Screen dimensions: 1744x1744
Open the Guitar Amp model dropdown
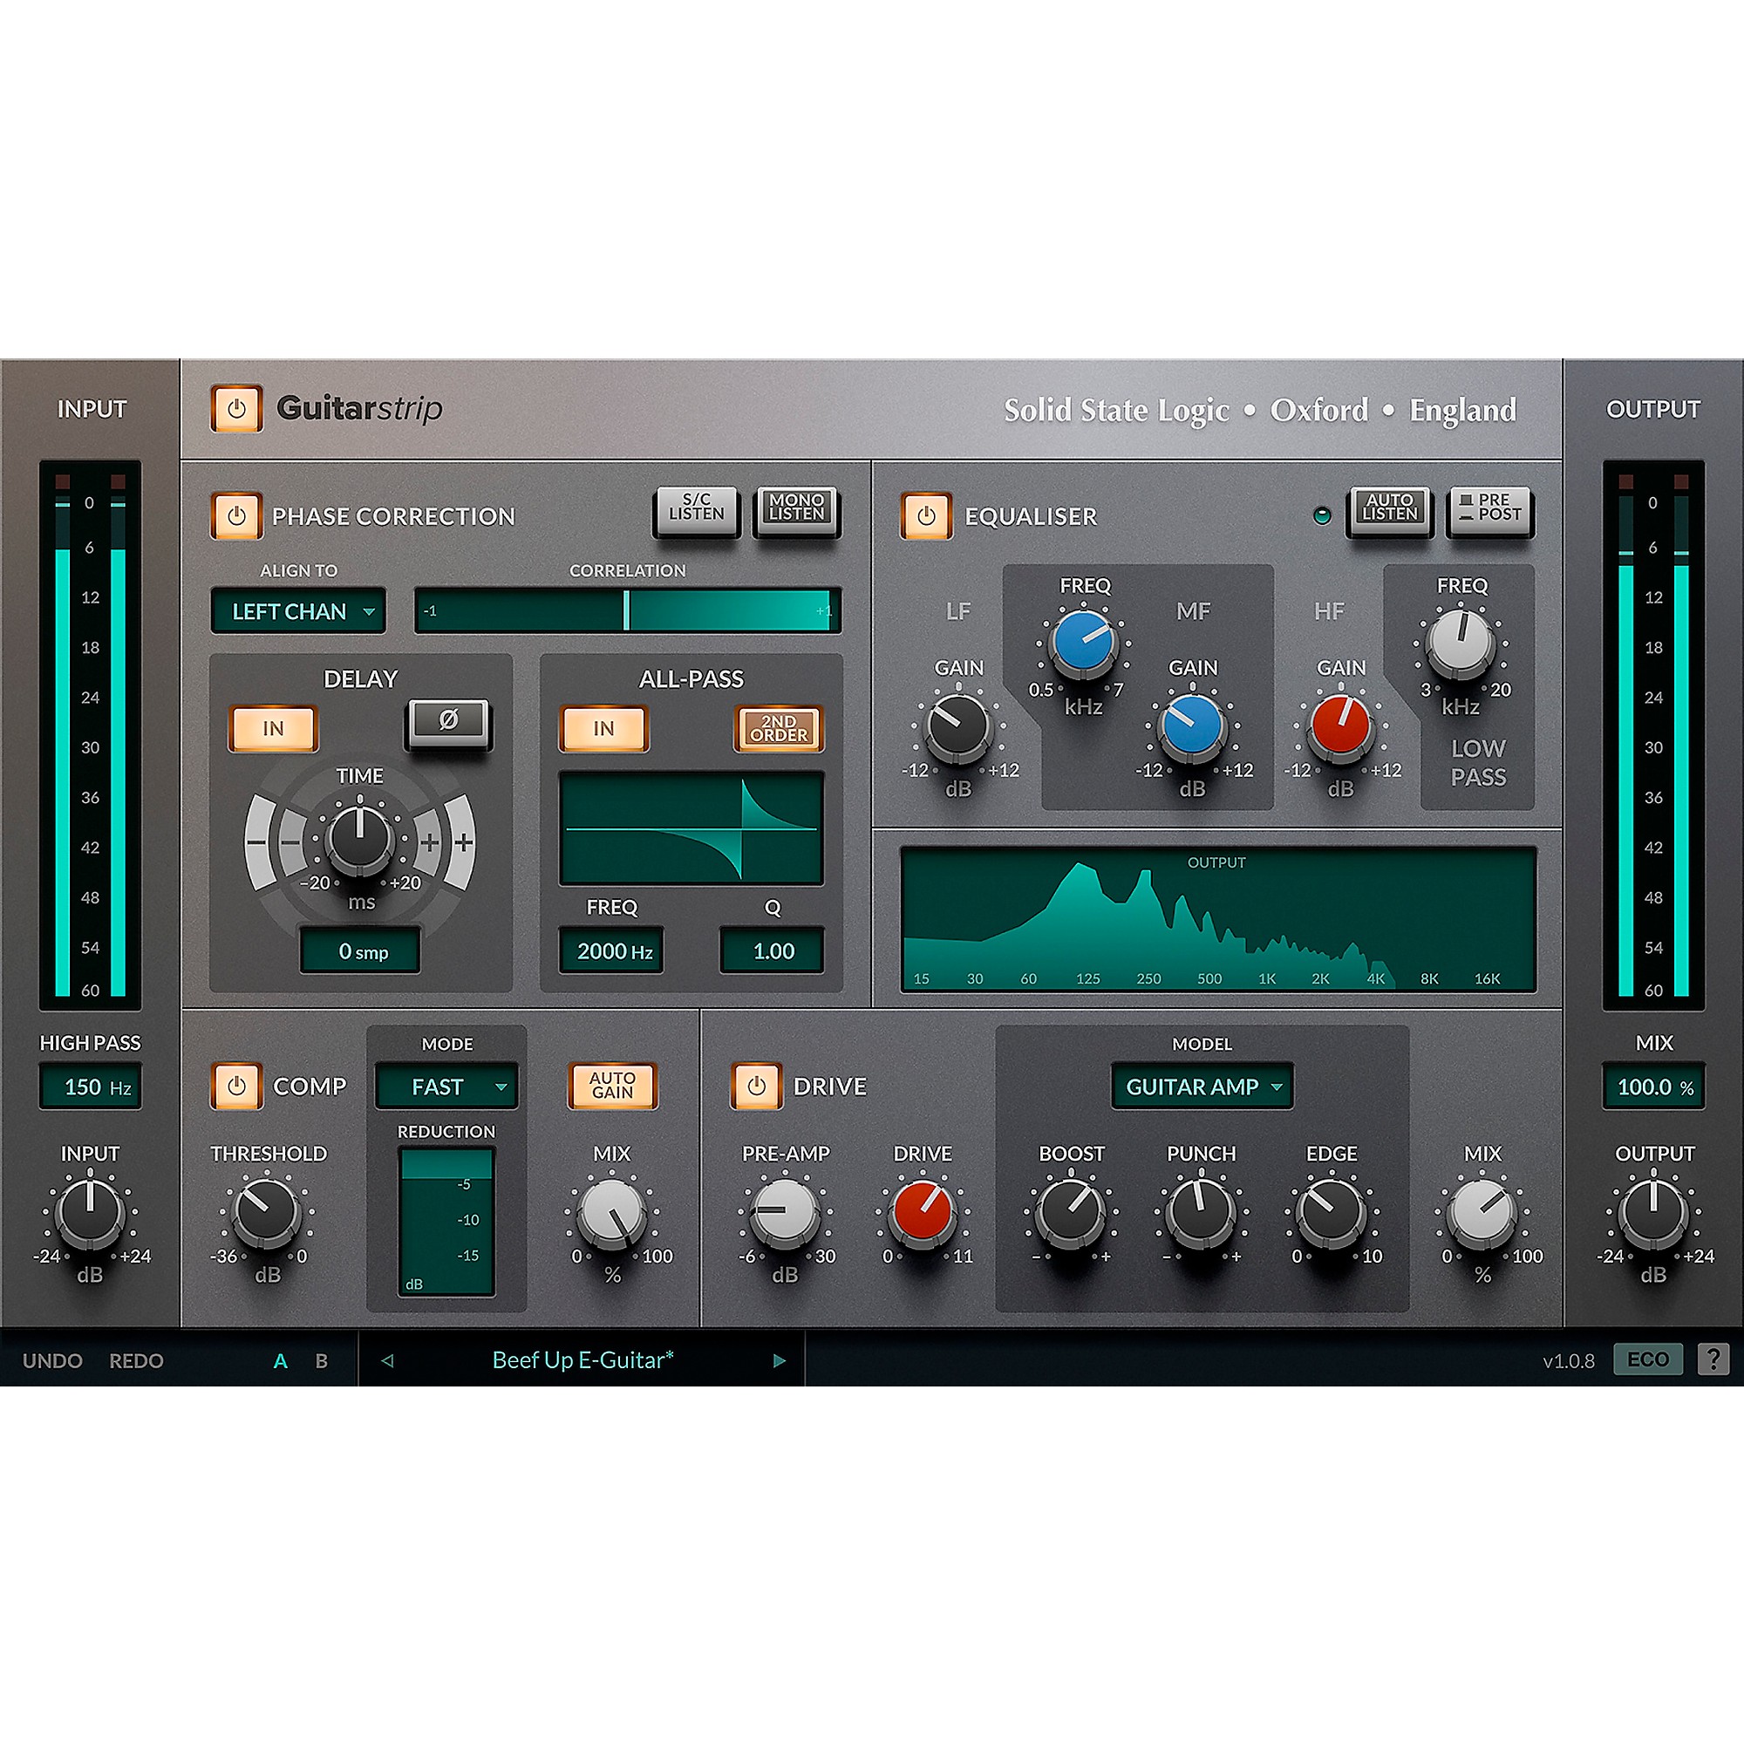1202,1087
